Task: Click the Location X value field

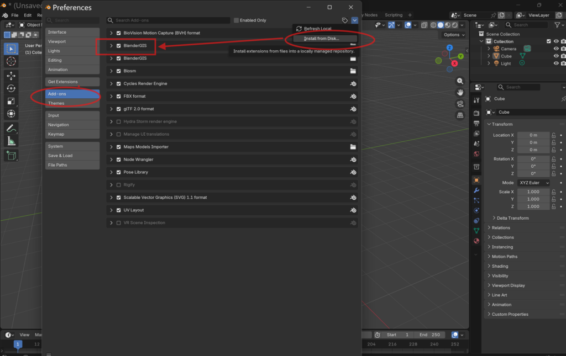Action: tap(533, 135)
